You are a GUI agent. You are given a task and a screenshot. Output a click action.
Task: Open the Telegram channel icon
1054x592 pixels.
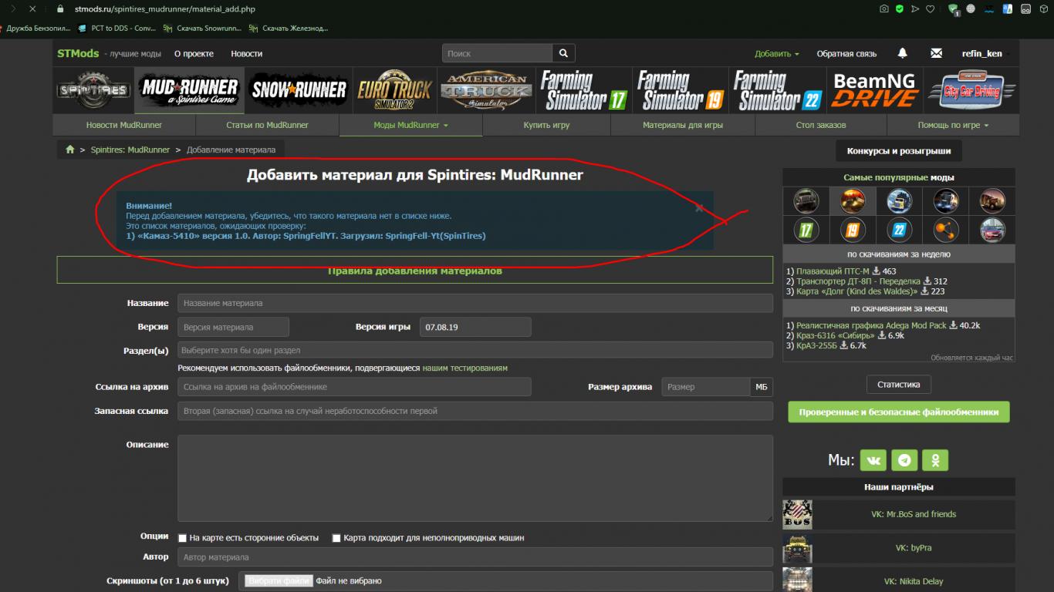(x=904, y=460)
